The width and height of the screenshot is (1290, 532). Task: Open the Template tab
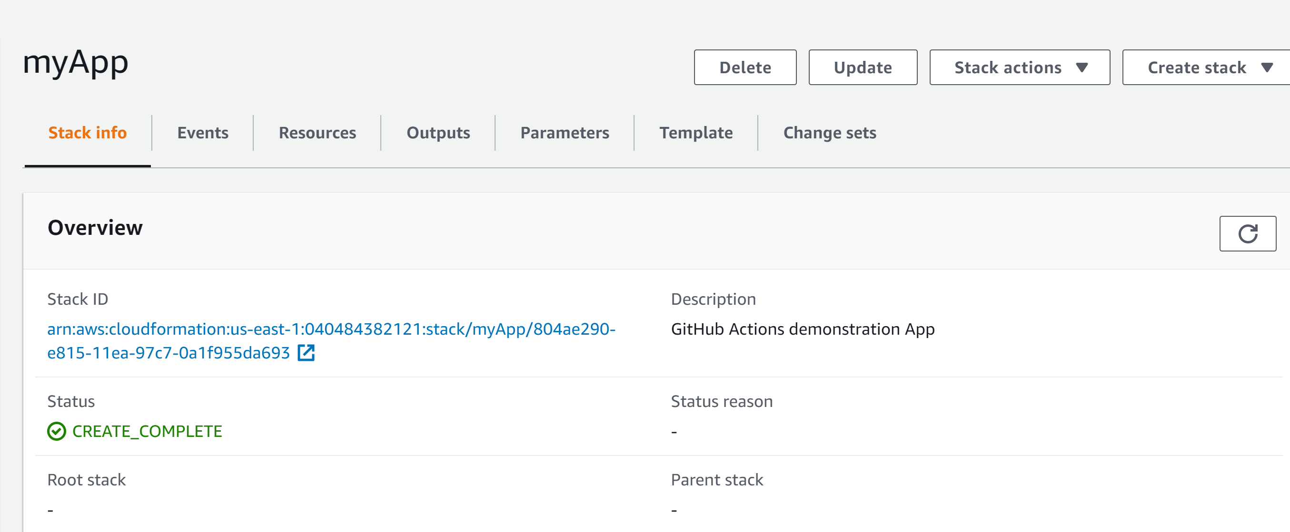(696, 133)
